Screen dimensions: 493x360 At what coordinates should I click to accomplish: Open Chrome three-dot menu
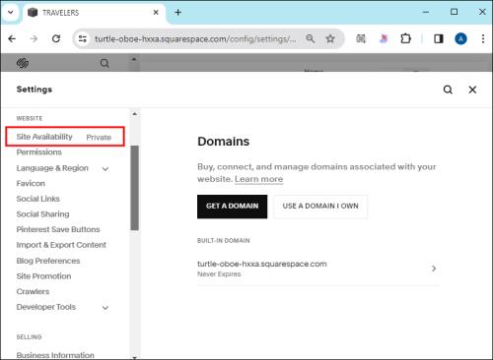point(482,38)
